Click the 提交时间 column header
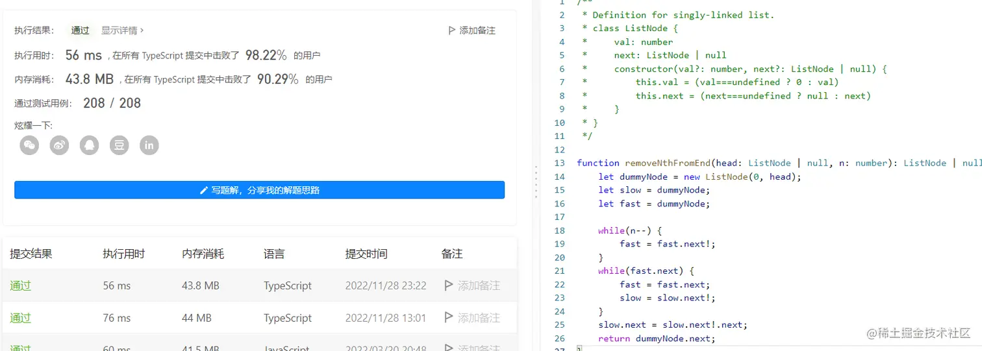The width and height of the screenshot is (982, 351). tap(366, 254)
